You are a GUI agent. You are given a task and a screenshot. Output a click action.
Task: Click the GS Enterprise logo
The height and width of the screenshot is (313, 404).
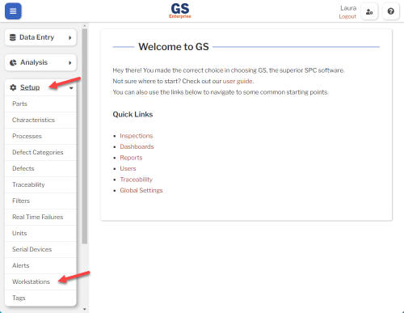click(x=180, y=11)
